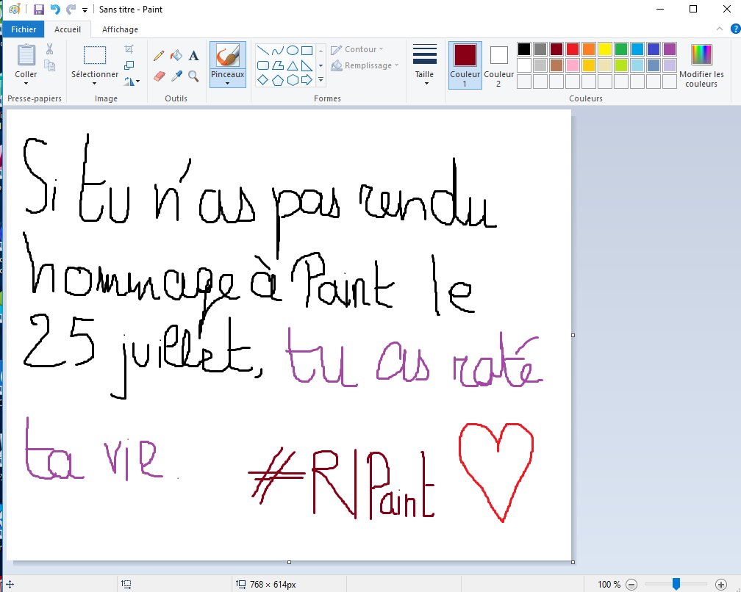Collapse the ribbon with the chevron
This screenshot has width=741, height=592.
(x=719, y=29)
